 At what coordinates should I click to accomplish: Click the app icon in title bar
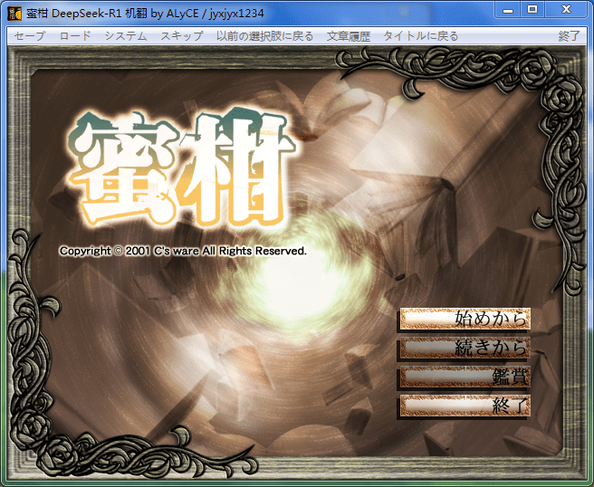click(x=14, y=13)
